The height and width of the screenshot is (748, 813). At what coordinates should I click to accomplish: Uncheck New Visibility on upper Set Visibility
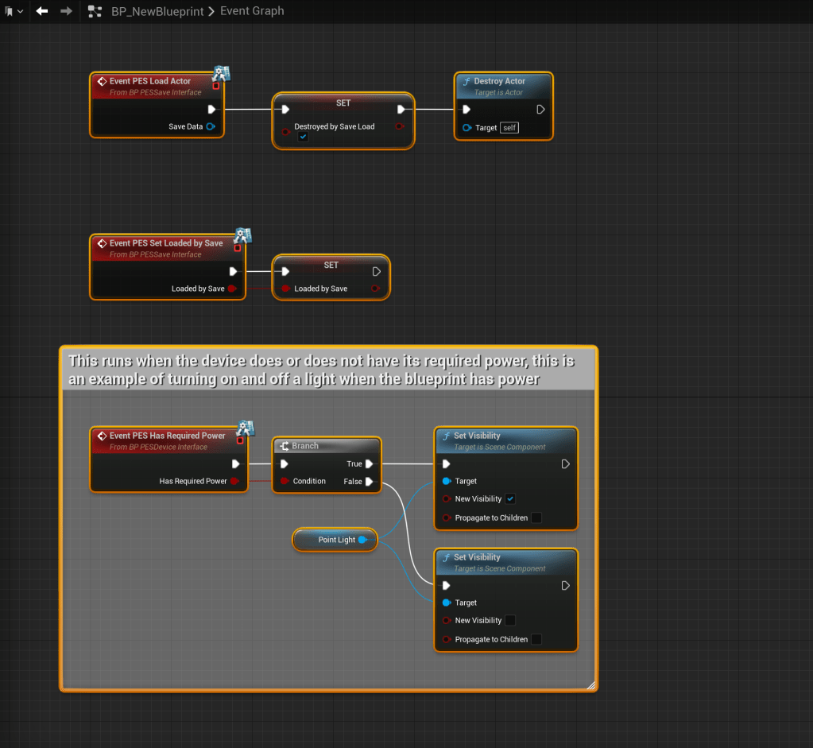[510, 499]
